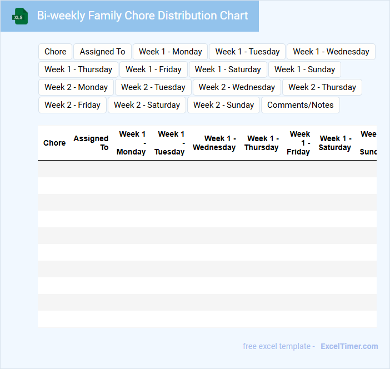Click the Week 1 - Monday tag

[x=171, y=52]
